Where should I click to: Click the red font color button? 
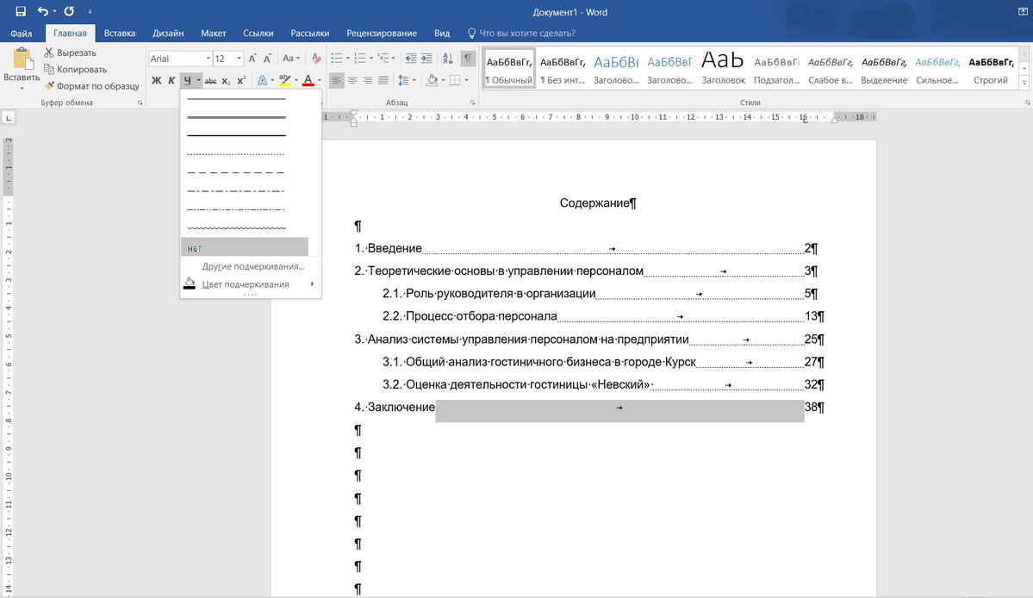pos(308,80)
